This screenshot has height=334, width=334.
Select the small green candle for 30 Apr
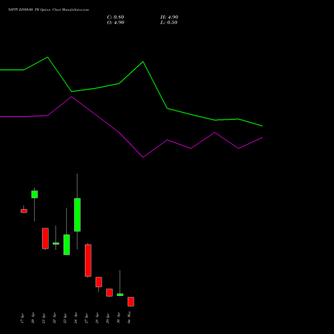[120, 295]
